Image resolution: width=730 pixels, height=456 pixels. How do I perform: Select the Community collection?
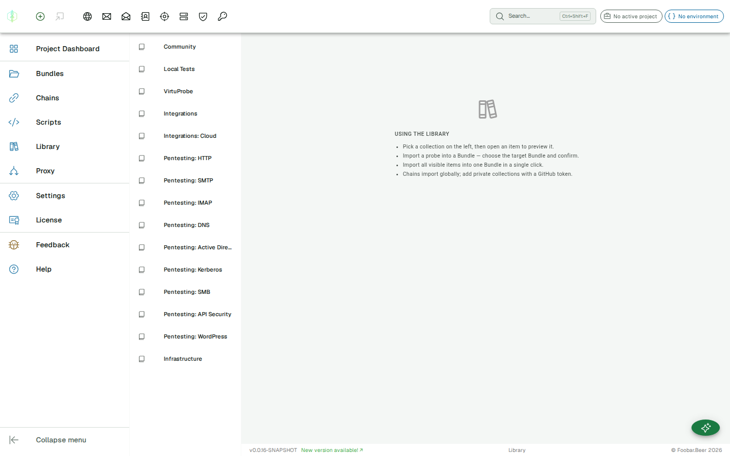pyautogui.click(x=185, y=47)
